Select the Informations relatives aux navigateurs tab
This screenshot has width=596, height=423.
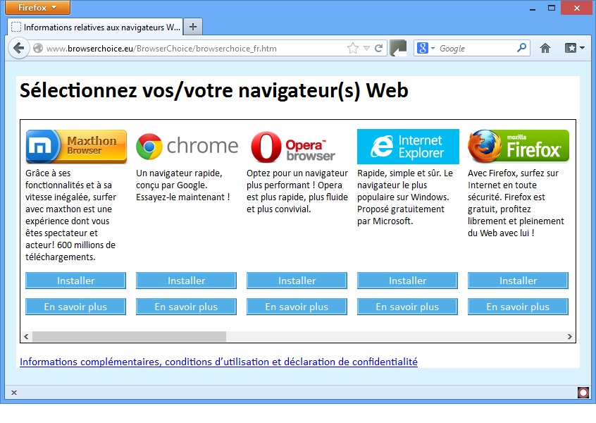(x=95, y=27)
